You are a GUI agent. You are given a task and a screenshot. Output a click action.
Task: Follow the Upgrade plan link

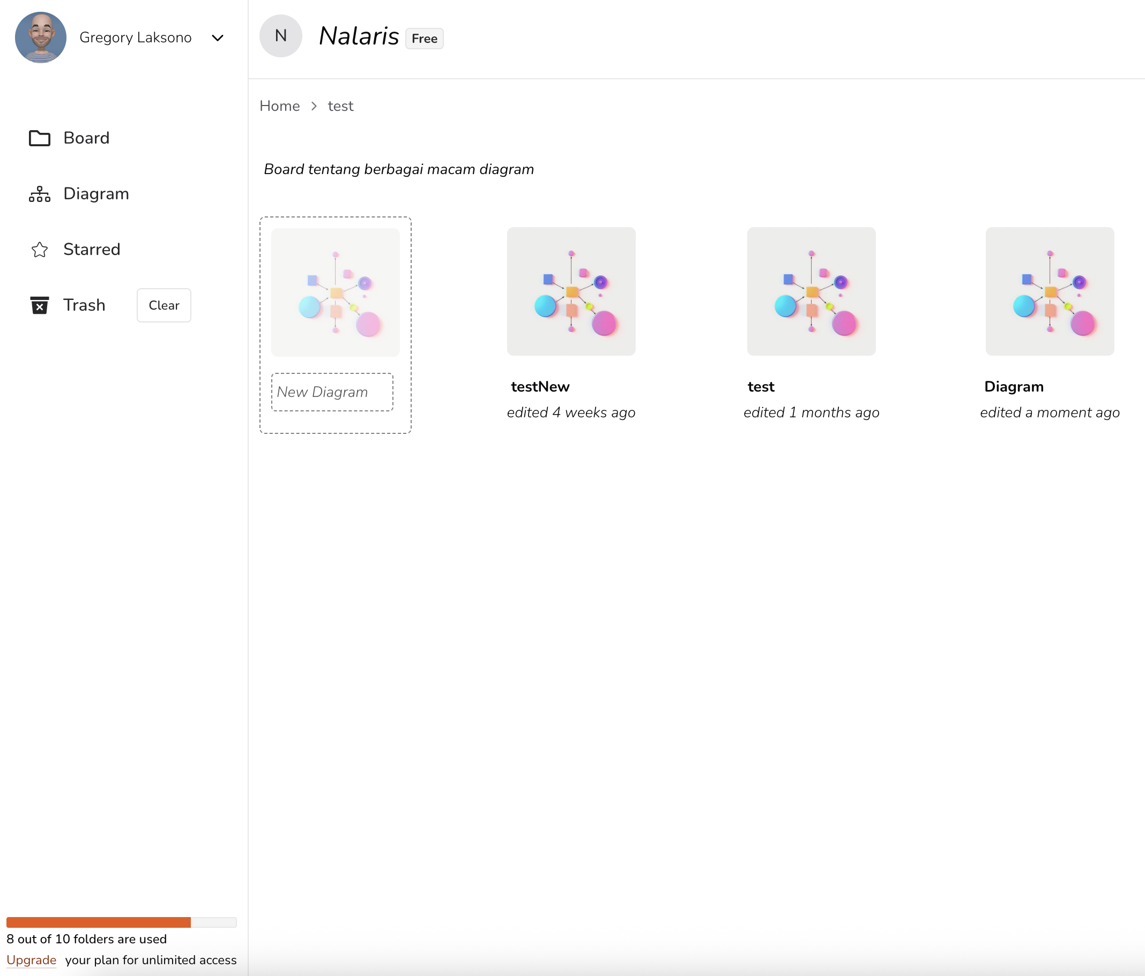point(32,960)
